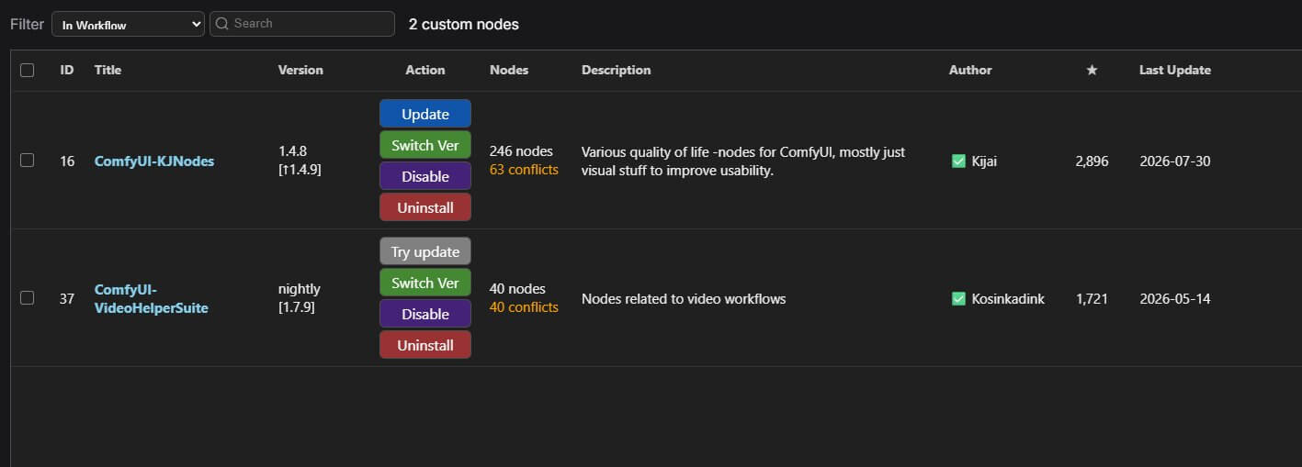Click the 63 conflicts warning text

pyautogui.click(x=524, y=170)
